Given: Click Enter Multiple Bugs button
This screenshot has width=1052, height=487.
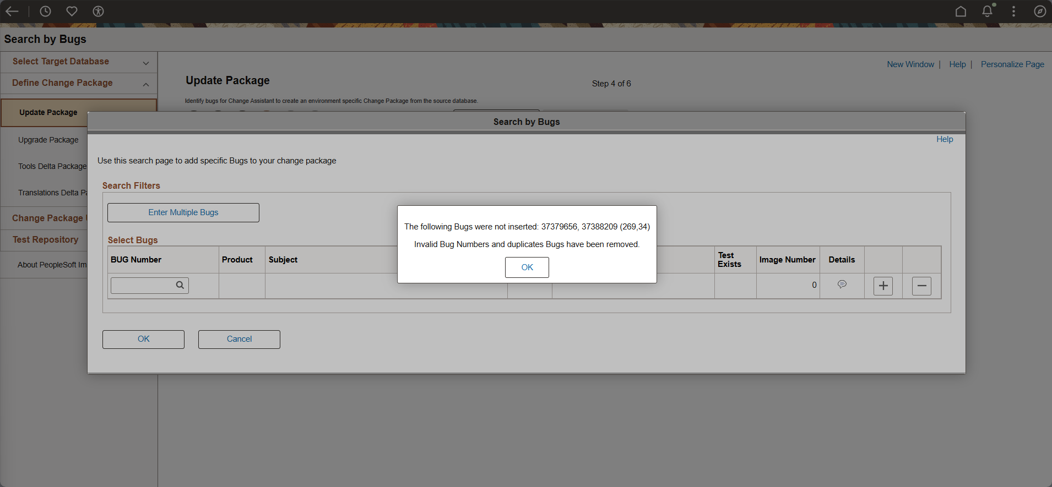Looking at the screenshot, I should (183, 212).
